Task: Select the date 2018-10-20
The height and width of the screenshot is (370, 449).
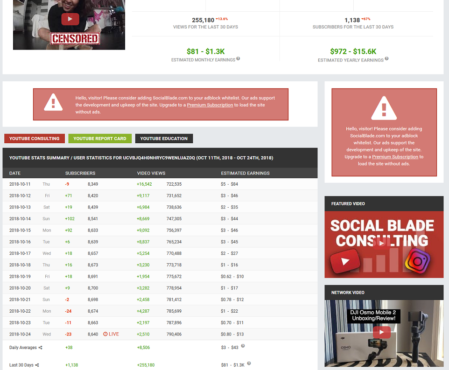Action: point(20,288)
